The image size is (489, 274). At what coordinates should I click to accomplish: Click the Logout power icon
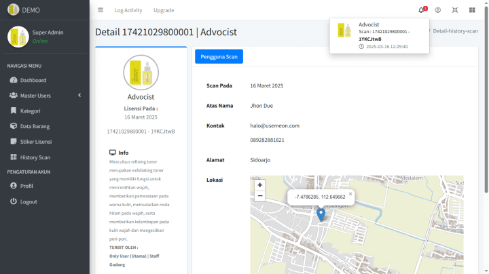pos(14,201)
